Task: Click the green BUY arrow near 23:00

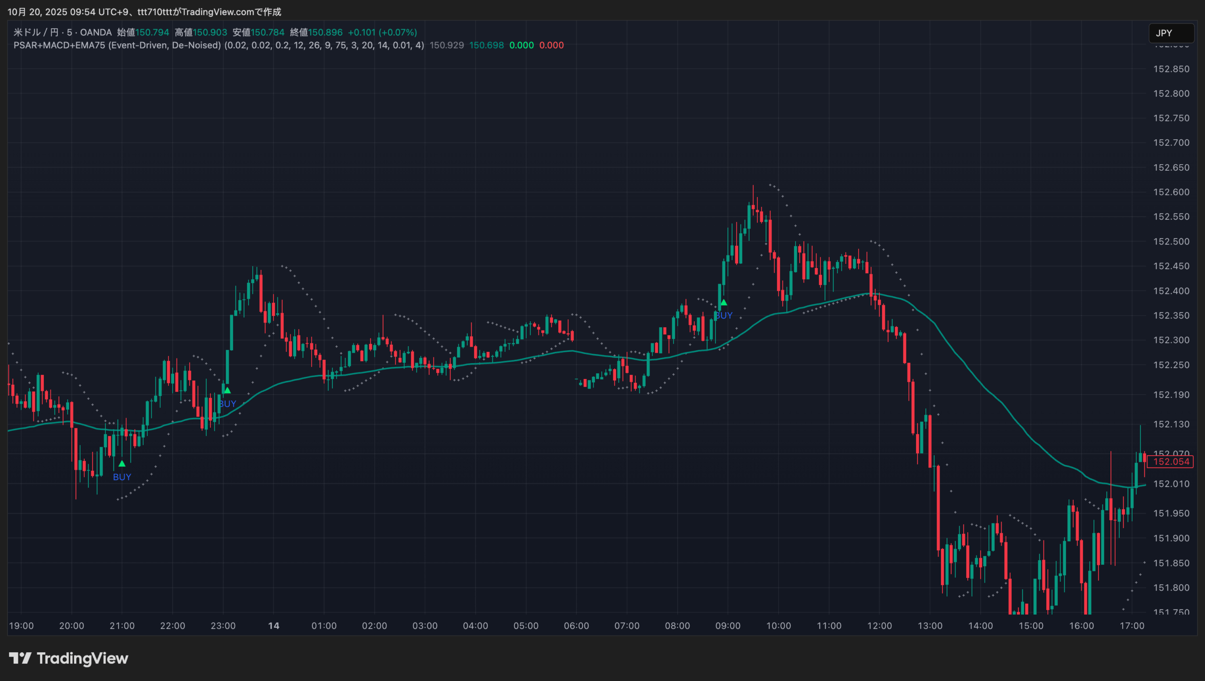Action: 227,390
